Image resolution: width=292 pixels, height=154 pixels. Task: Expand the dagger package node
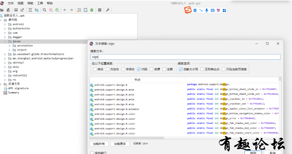pos(5,37)
